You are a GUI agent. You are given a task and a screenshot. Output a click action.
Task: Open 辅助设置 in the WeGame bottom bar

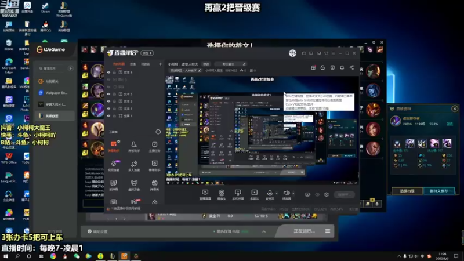point(97,231)
